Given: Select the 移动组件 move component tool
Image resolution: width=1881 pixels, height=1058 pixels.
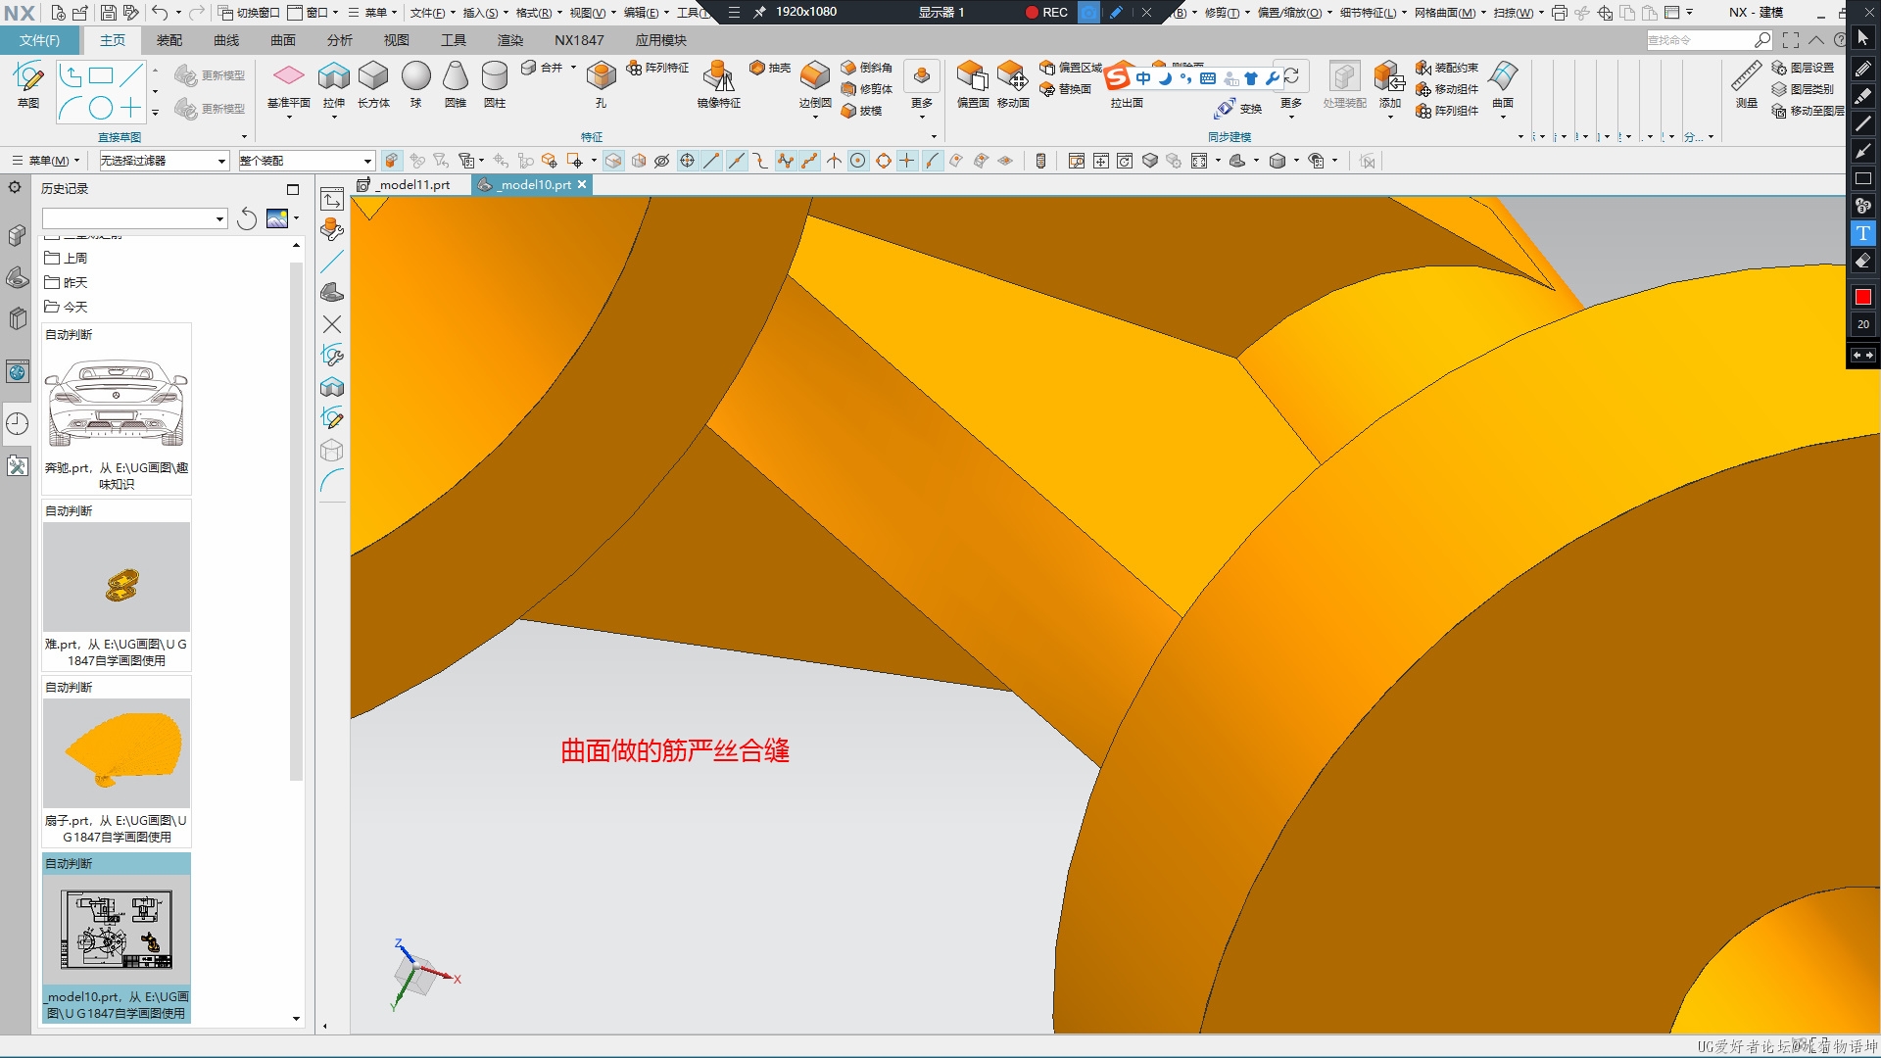Looking at the screenshot, I should tap(1447, 89).
